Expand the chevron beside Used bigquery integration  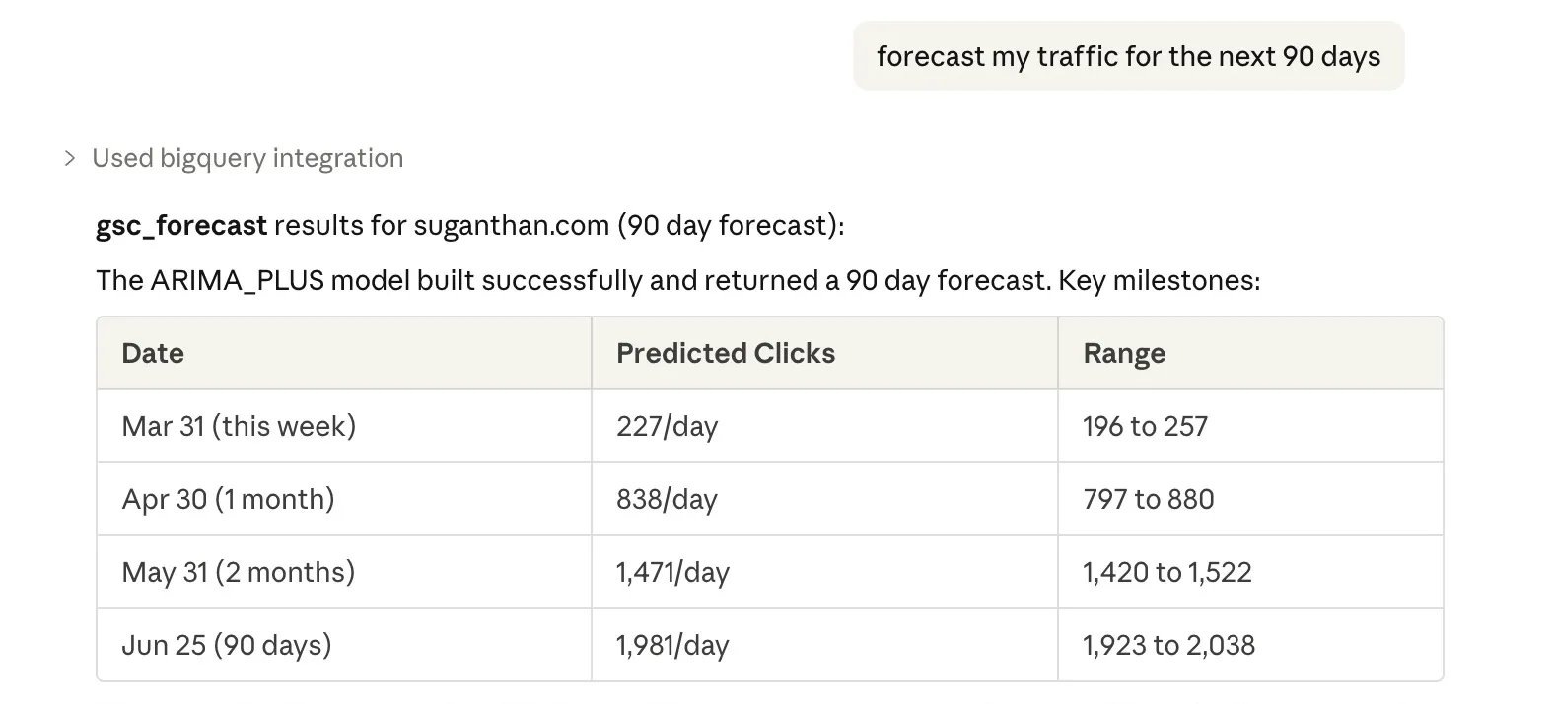tap(69, 158)
